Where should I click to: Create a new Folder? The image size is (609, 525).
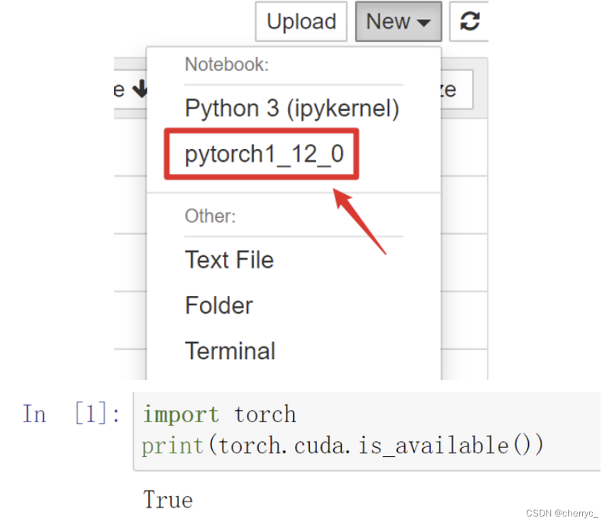(x=219, y=306)
